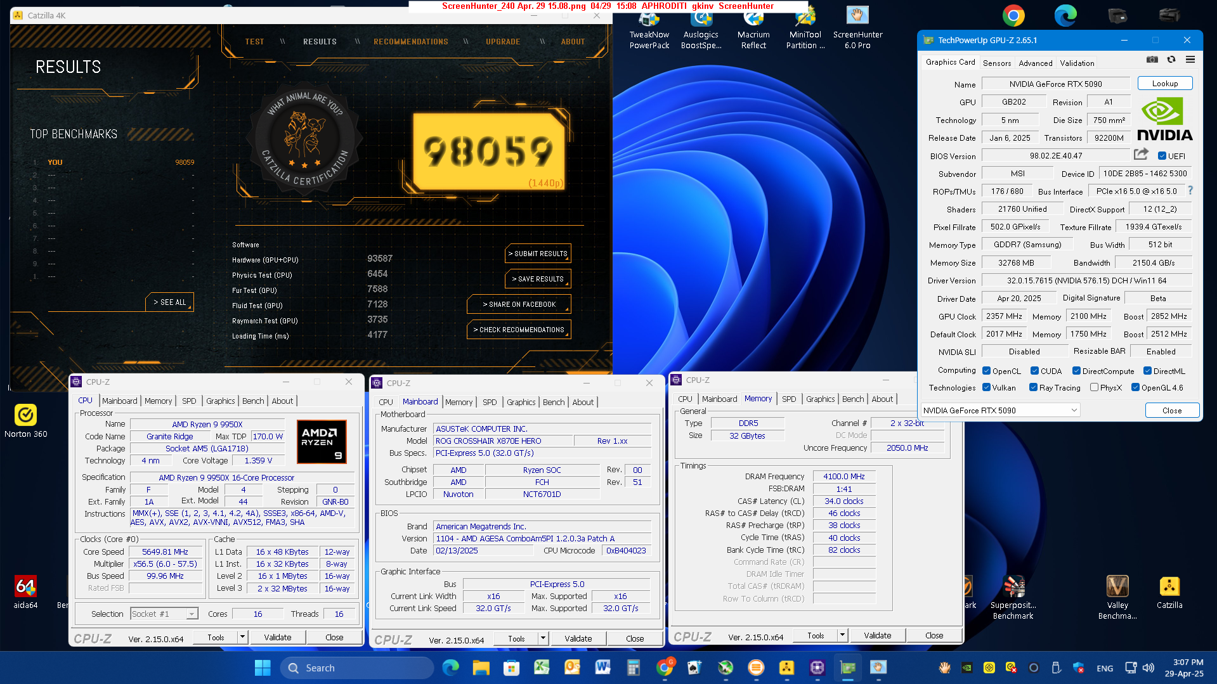Open UPGRADE tab in Catzilla
1217x684 pixels.
click(x=503, y=42)
